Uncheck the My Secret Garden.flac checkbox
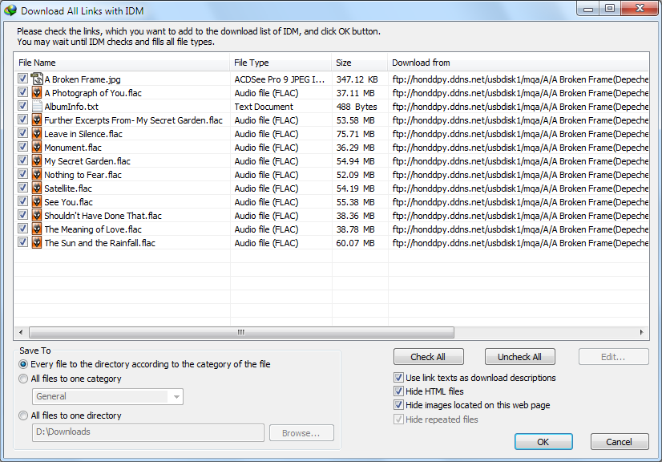The image size is (662, 462). pyautogui.click(x=22, y=160)
